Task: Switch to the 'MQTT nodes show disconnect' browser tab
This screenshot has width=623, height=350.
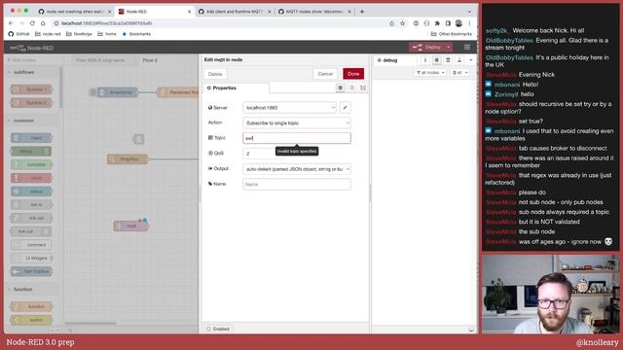Action: point(314,12)
